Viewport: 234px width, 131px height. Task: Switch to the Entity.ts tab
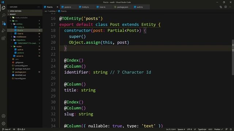click(x=85, y=7)
